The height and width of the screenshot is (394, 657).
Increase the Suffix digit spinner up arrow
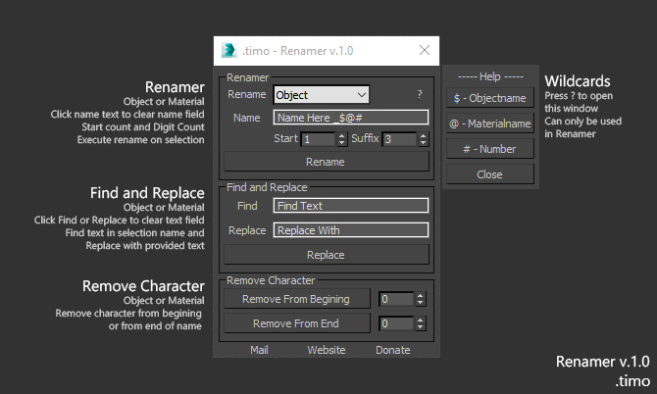pos(424,135)
